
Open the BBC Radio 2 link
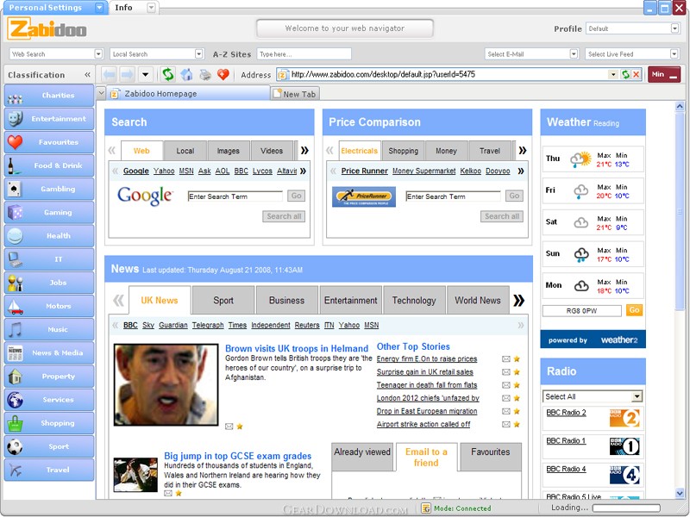coord(566,413)
